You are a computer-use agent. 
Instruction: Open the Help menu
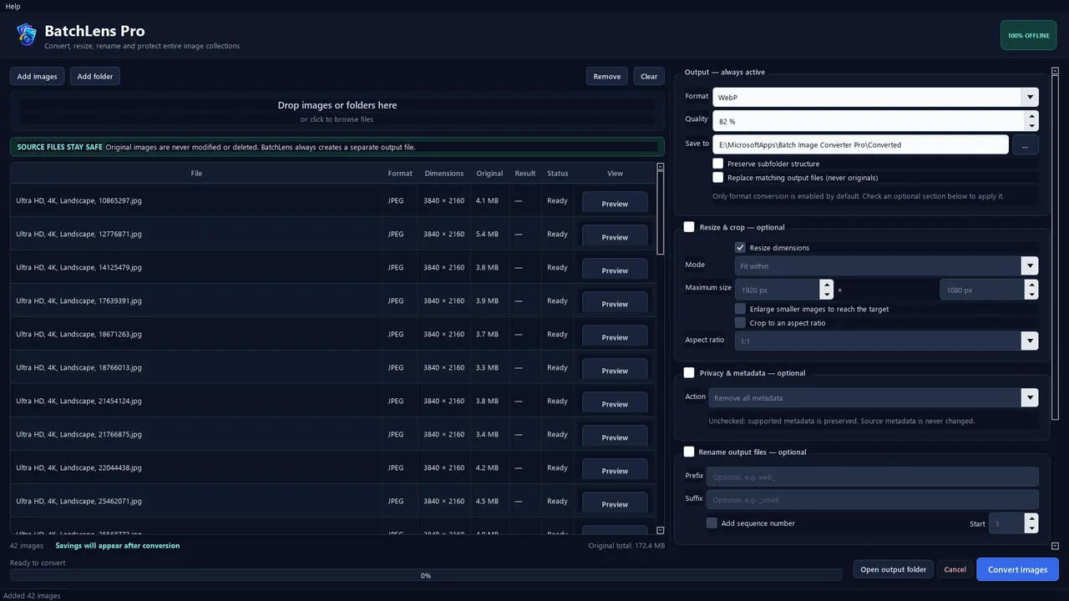pos(13,6)
